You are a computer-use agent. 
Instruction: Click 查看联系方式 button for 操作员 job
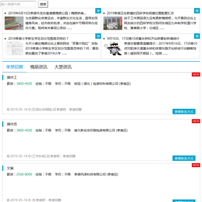(x=184, y=158)
